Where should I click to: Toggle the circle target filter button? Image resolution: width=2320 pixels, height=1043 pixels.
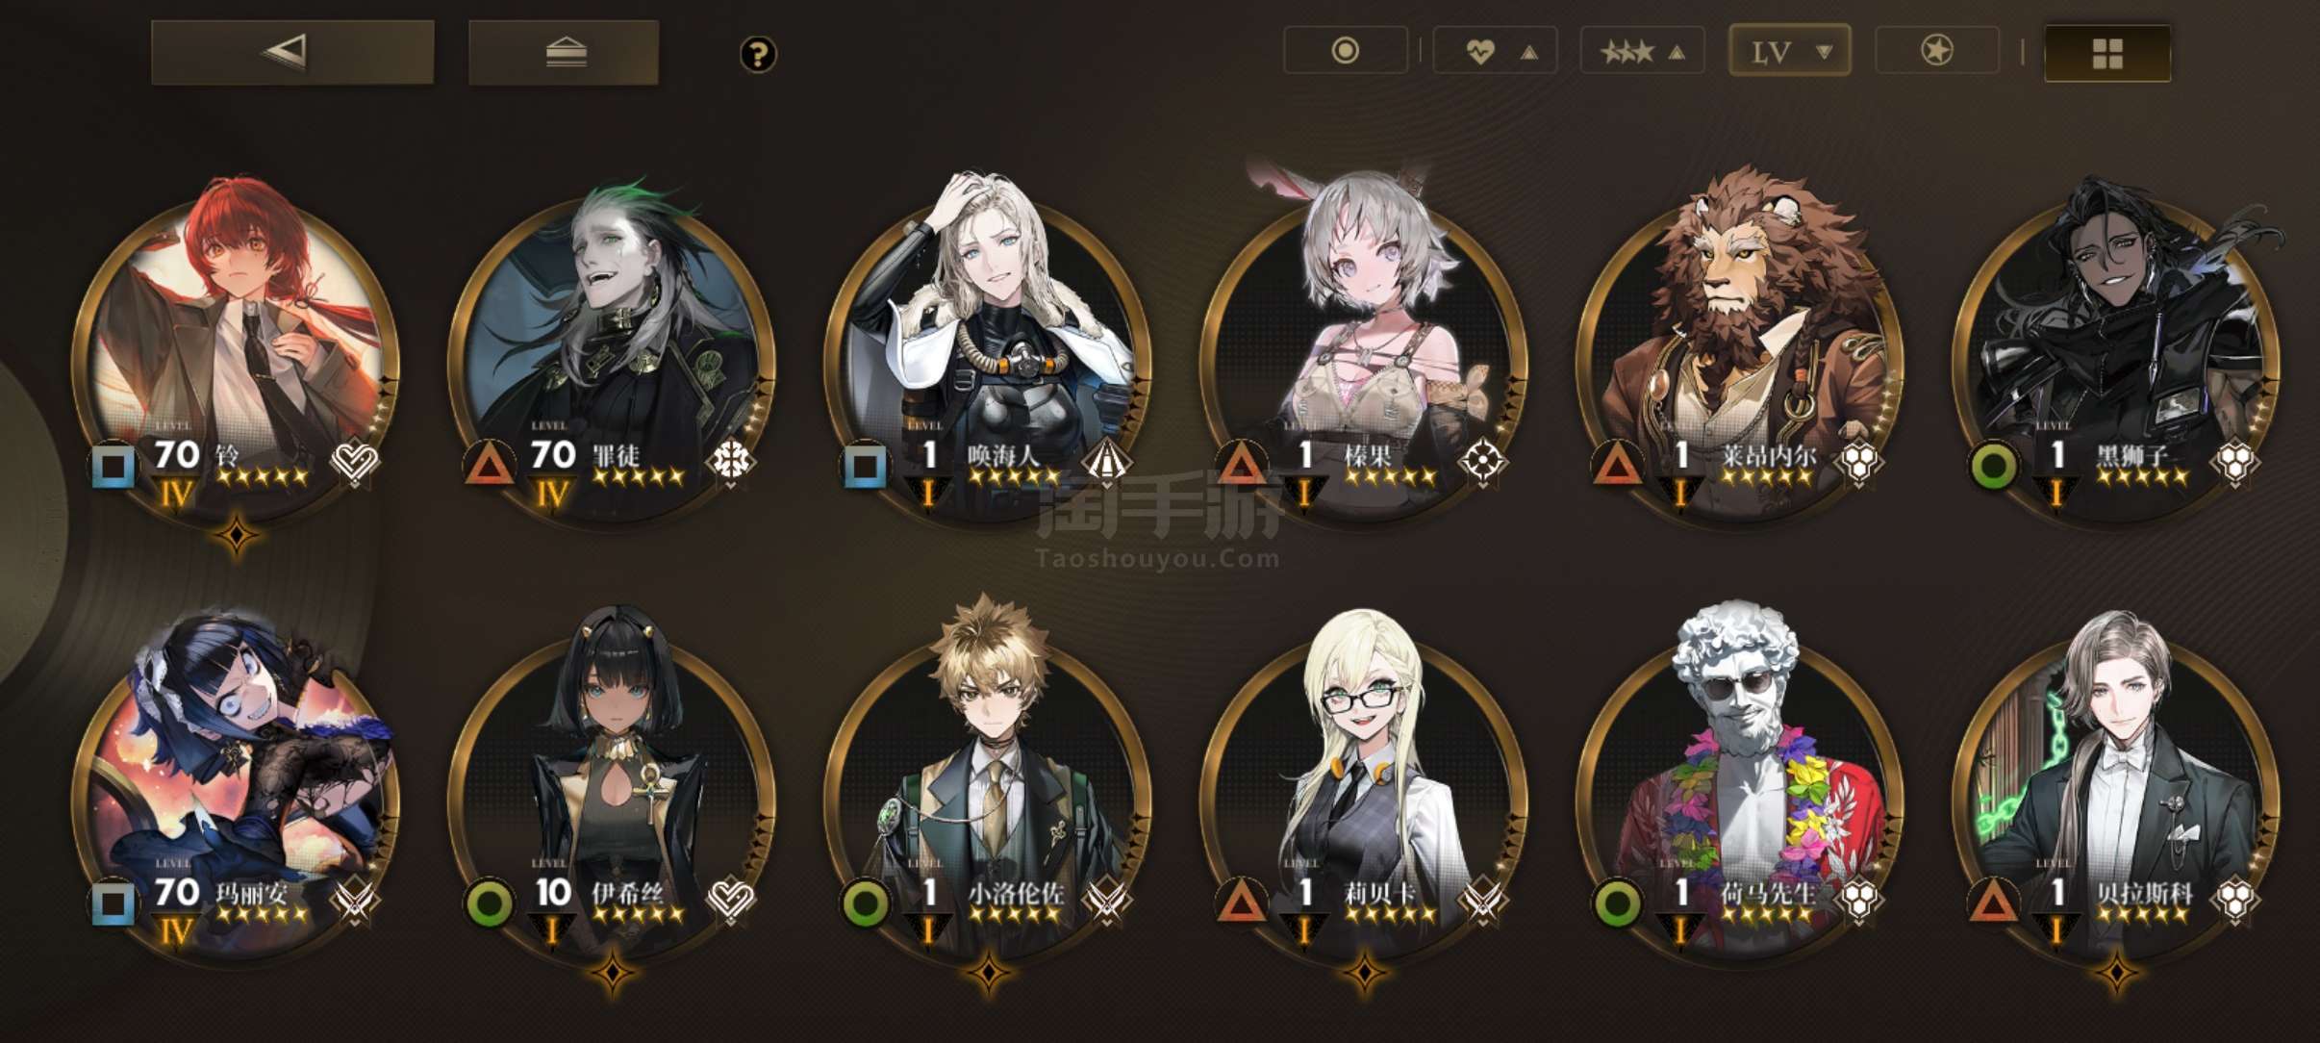tap(1346, 51)
